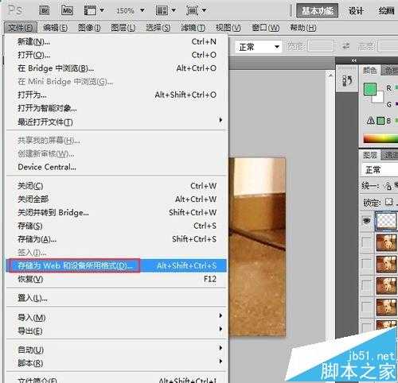Viewport: 398px width, 383px height.
Task: Select the transparent top layer thumbnail
Action: click(386, 221)
